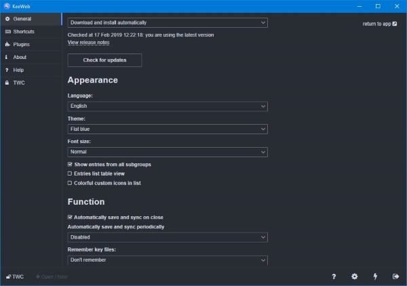The height and width of the screenshot is (286, 407).
Task: Click the lightning bolt generator icon
Action: 375,277
